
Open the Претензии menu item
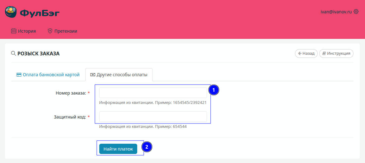click(x=66, y=31)
